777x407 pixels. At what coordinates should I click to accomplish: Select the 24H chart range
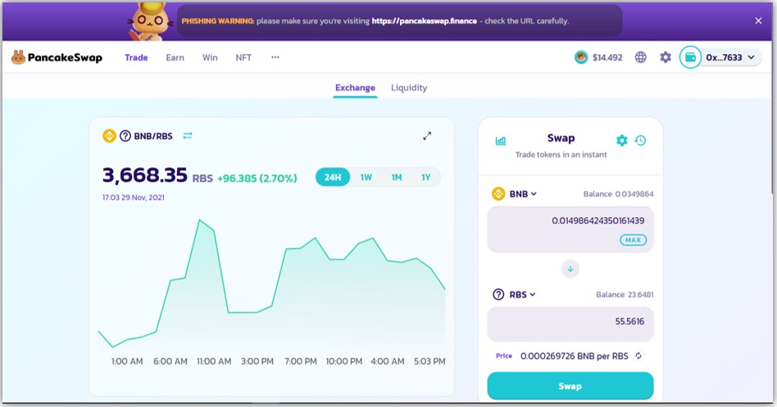pos(333,177)
